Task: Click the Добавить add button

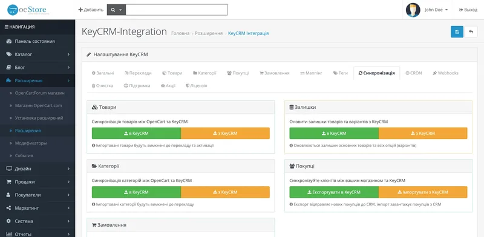Action: [91, 10]
